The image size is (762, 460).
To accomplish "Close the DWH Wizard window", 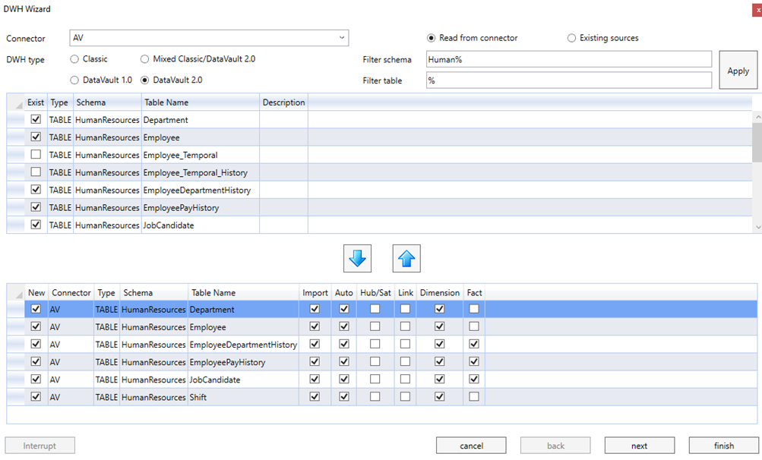I will click(757, 10).
